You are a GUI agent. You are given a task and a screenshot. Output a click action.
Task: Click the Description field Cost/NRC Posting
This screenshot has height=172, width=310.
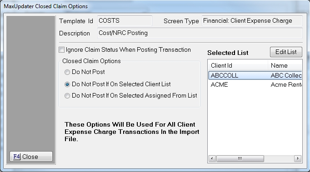[200, 33]
